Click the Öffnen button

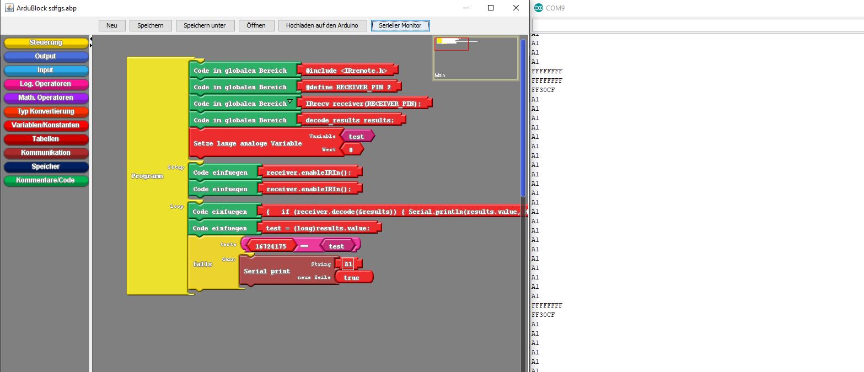click(x=256, y=25)
